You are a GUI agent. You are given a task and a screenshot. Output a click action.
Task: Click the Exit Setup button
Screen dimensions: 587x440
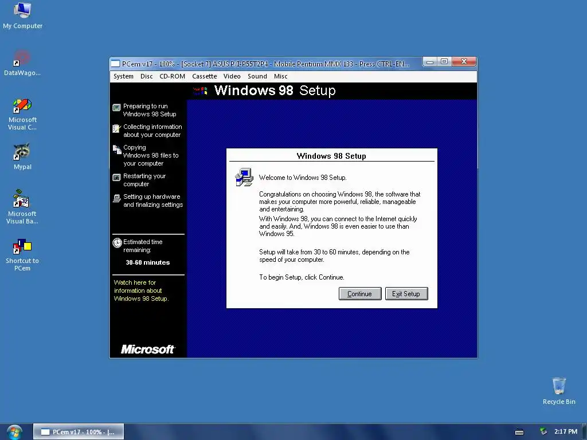click(406, 294)
